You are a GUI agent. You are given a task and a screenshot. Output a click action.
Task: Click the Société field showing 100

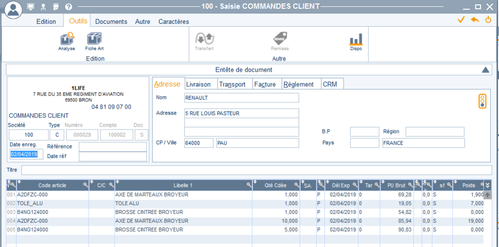coord(29,135)
